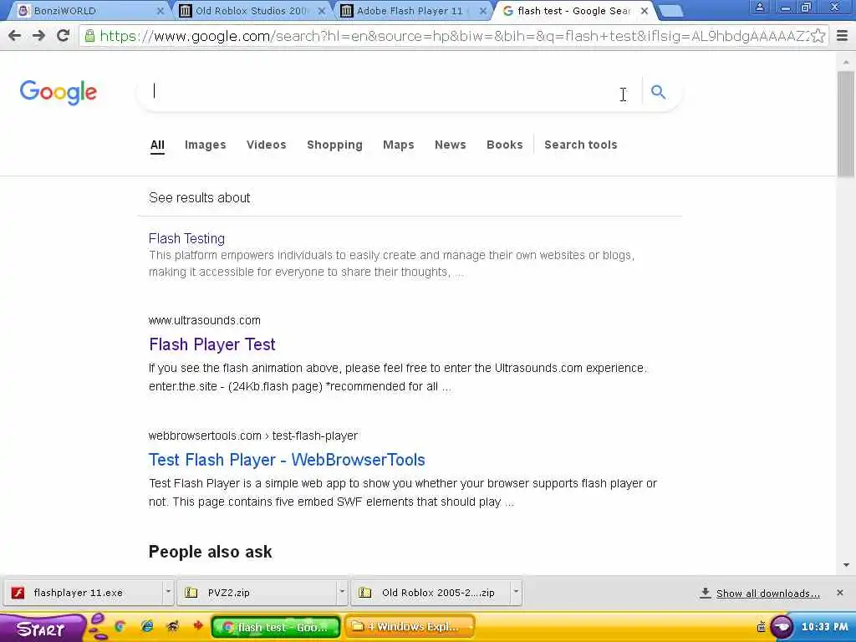The height and width of the screenshot is (642, 856).
Task: Expand options arrow for Old Roblox zip
Action: point(516,593)
